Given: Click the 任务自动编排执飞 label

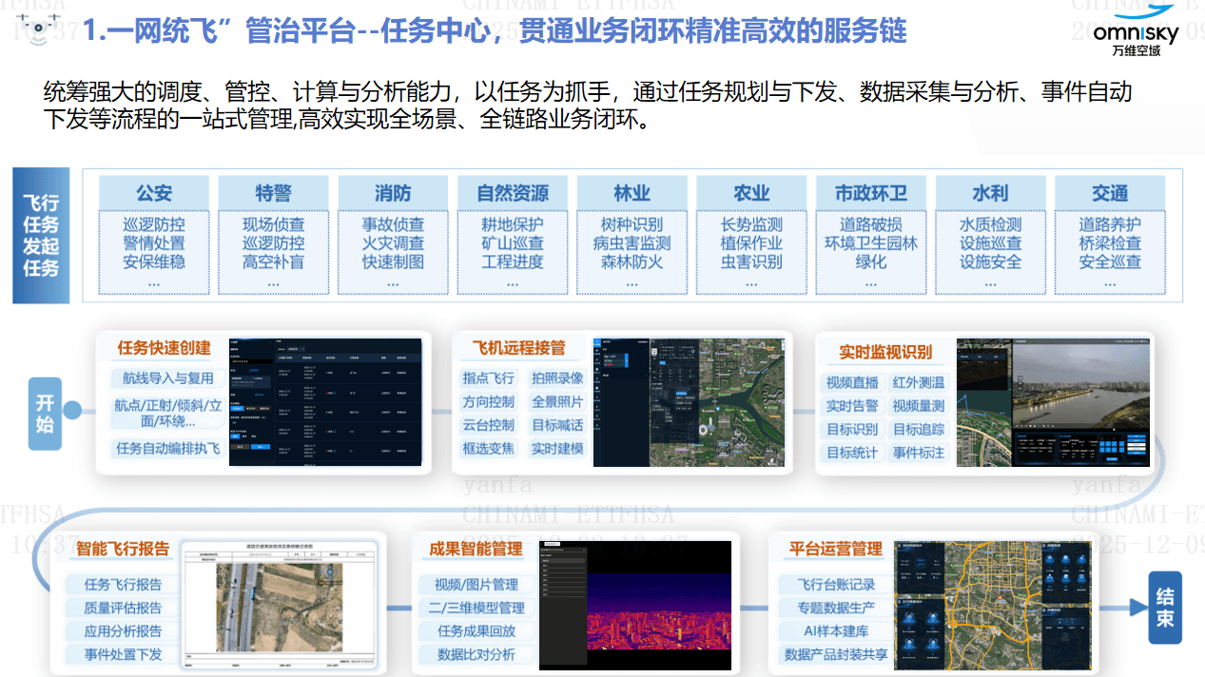Looking at the screenshot, I should tap(167, 448).
